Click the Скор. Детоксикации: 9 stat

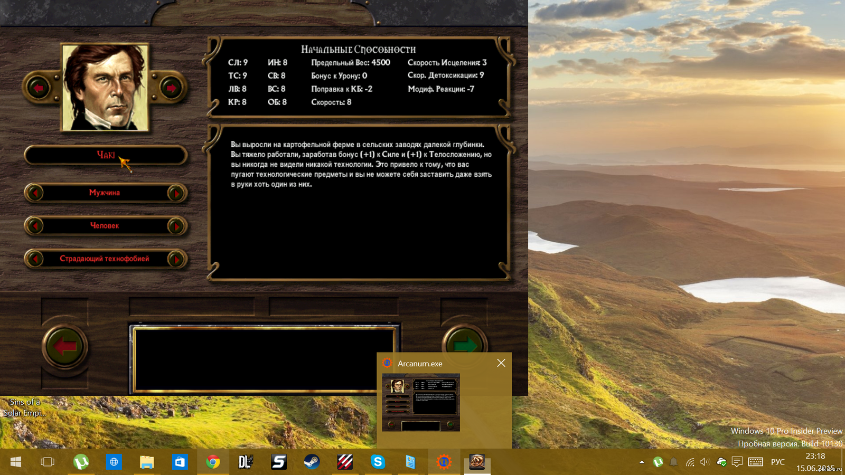(446, 75)
